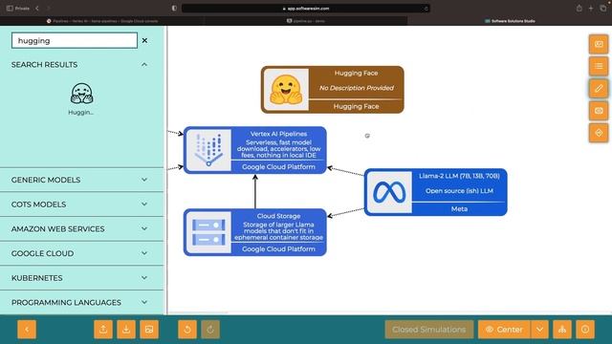Click the info circle icon in bottom bar

tap(585, 330)
